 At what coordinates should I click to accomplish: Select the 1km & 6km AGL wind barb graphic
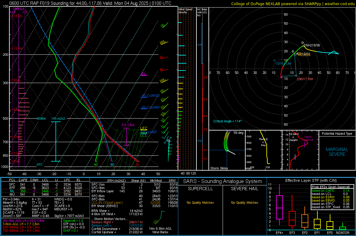(159, 217)
